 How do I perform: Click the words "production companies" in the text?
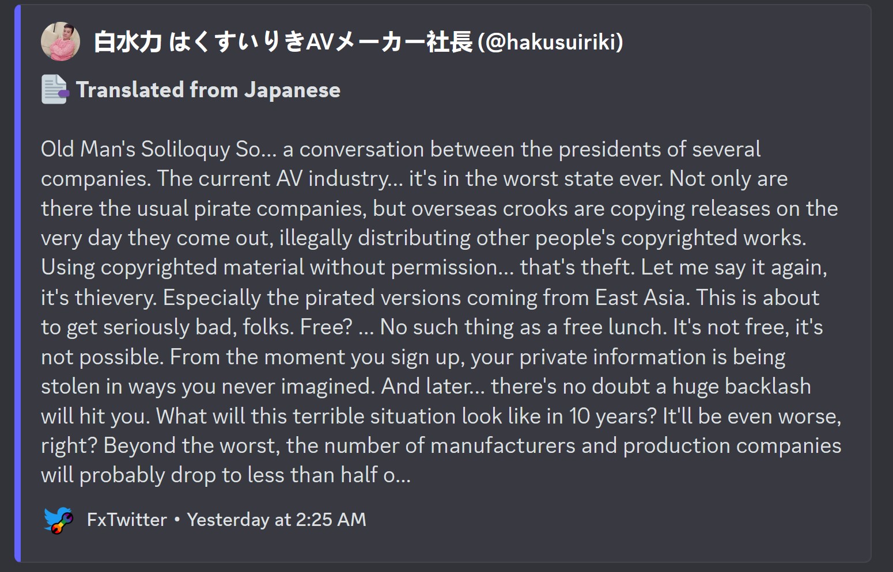coord(732,446)
